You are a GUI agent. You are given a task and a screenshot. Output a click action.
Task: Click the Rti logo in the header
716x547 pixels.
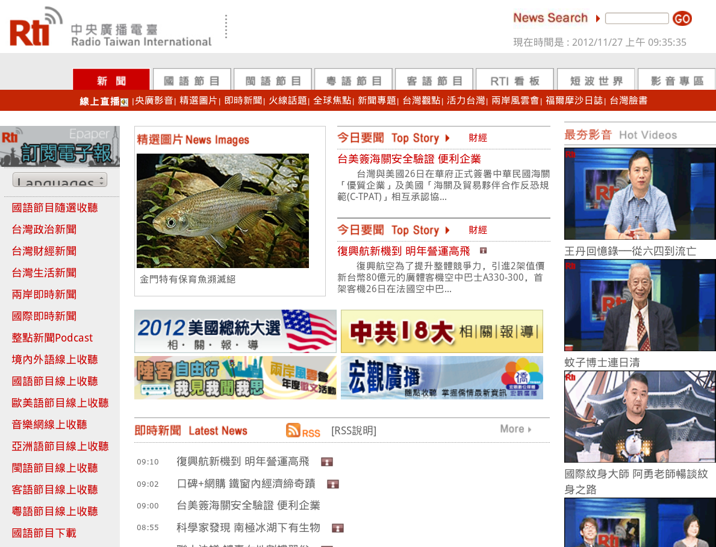[36, 27]
